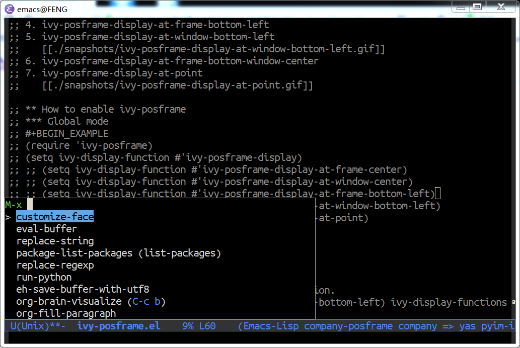Pick replace-string in the command list
Screen dimensions: 520x348
point(55,241)
